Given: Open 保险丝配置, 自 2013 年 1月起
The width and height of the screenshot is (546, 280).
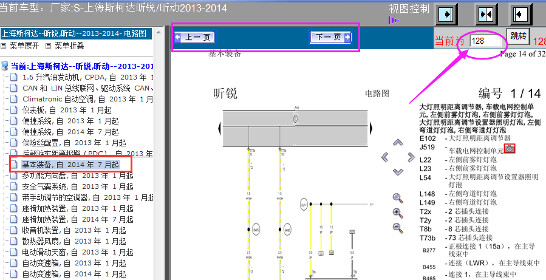Looking at the screenshot, I should pos(74,143).
